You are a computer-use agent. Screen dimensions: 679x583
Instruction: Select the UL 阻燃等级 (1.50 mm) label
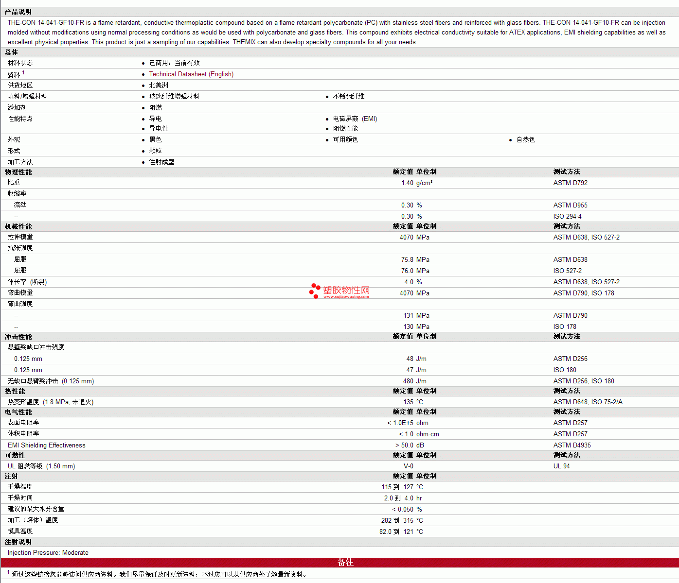tap(41, 466)
